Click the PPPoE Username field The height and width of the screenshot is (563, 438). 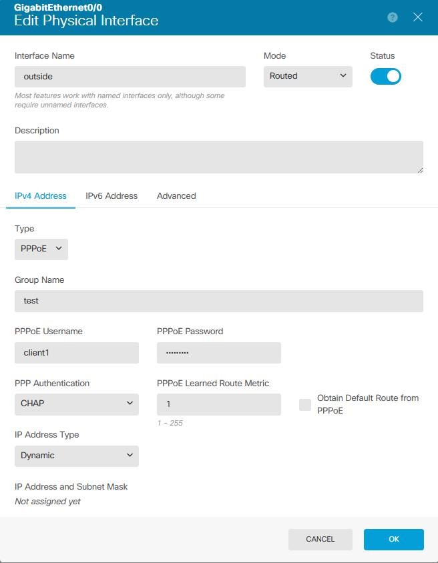click(76, 353)
